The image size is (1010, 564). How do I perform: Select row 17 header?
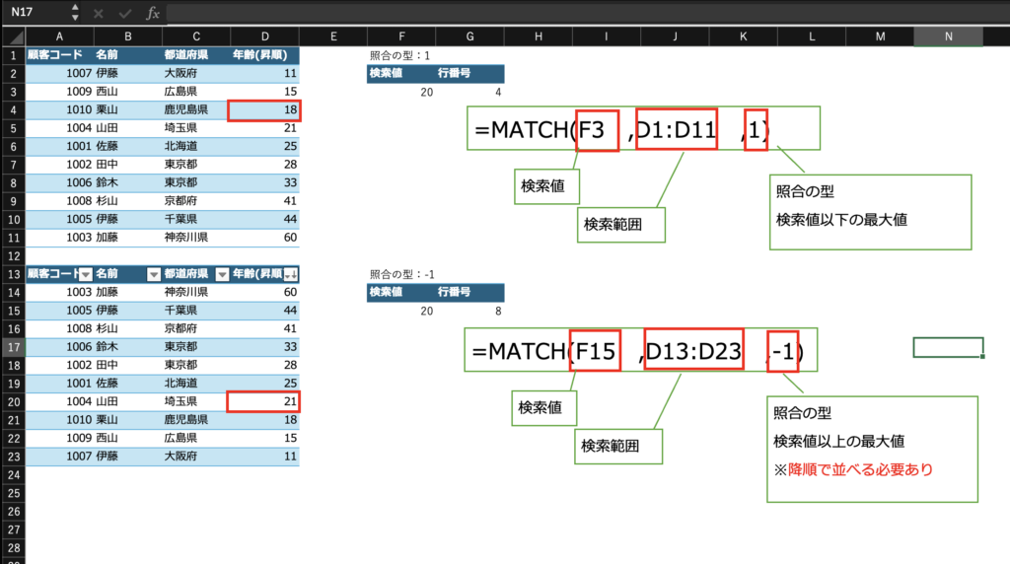coord(13,347)
